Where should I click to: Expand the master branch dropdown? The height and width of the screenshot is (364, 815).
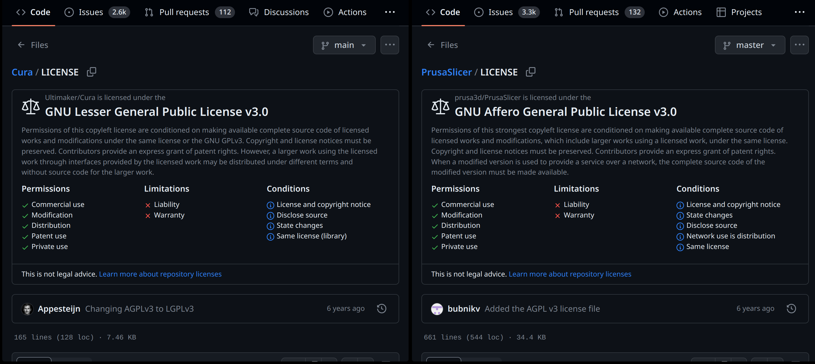coord(750,45)
